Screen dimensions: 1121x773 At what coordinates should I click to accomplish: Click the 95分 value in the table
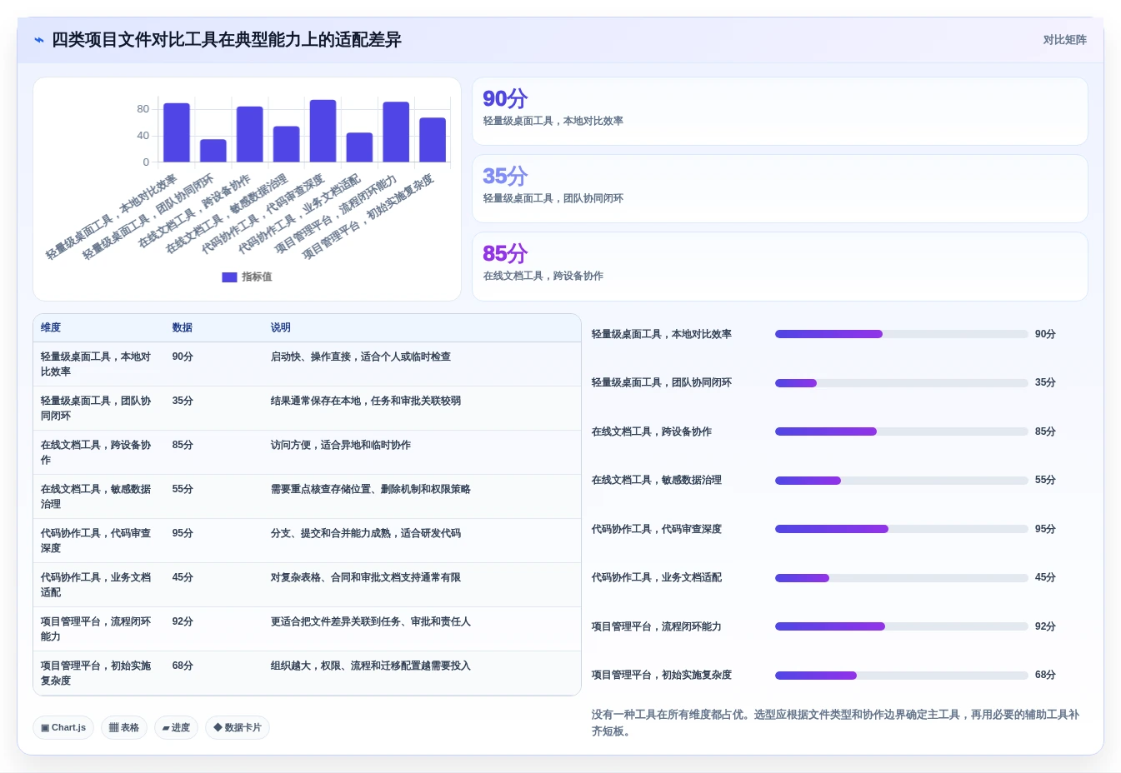click(x=183, y=533)
